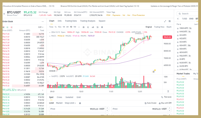201x118 pixels.
Task: Click the chart auto-fit scale icon
Action: [168, 91]
